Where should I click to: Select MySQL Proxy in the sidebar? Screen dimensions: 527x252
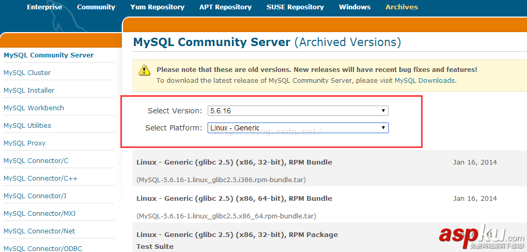[24, 143]
